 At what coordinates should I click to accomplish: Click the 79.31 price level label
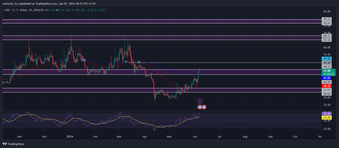pos(326,19)
